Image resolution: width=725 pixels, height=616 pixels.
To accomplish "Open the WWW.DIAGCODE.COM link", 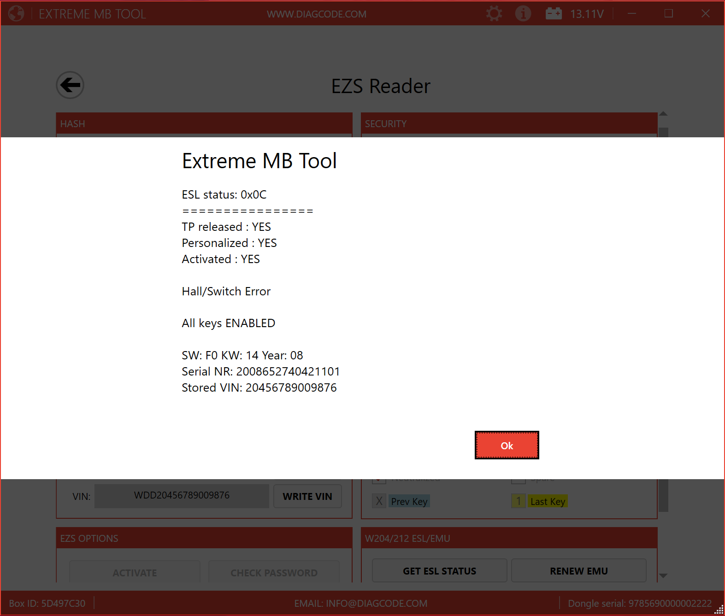I will click(x=317, y=14).
